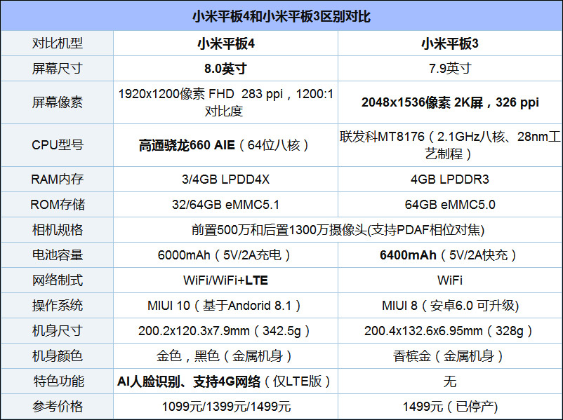The image size is (563, 420).
Task: Click the 3/4GB LPDD4X cell
Action: tap(225, 179)
